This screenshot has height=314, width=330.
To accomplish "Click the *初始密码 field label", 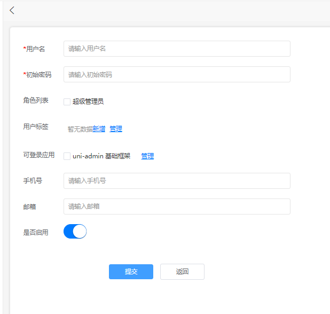I will [37, 75].
